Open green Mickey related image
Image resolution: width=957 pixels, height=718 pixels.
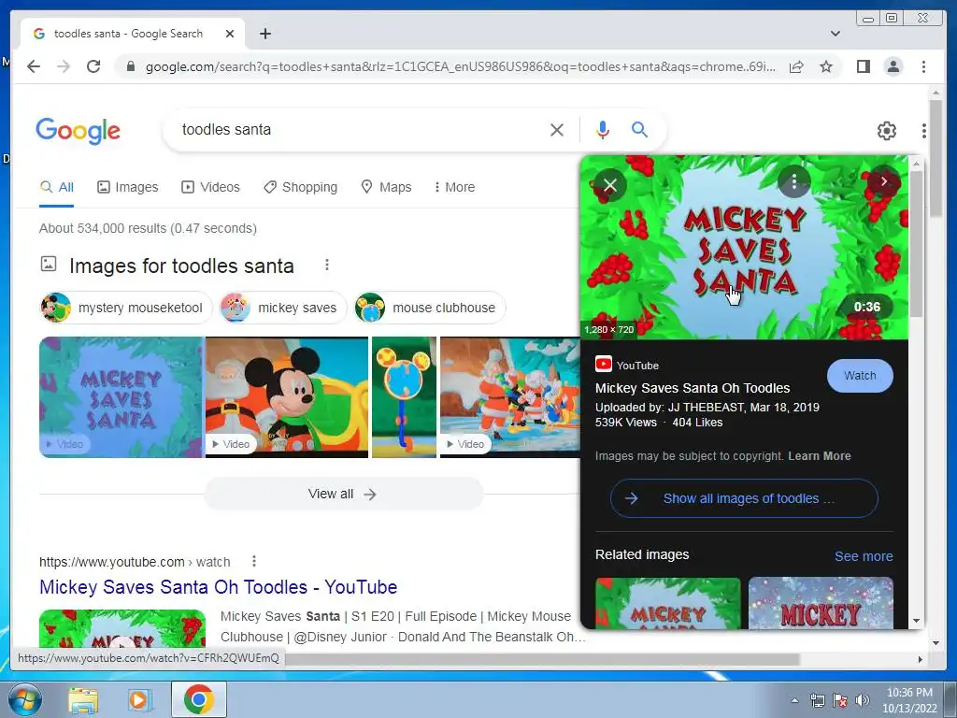[667, 603]
